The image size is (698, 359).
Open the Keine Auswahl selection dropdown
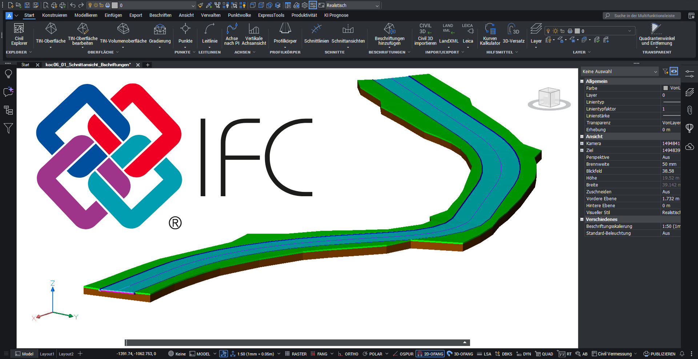point(620,72)
